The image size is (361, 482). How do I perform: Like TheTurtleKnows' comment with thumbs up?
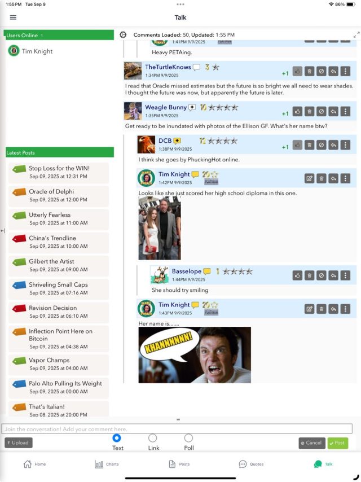297,71
